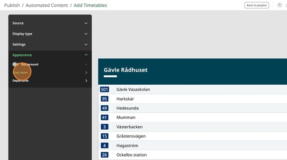Select the Gävle Vasaskolan departure text

[133, 89]
